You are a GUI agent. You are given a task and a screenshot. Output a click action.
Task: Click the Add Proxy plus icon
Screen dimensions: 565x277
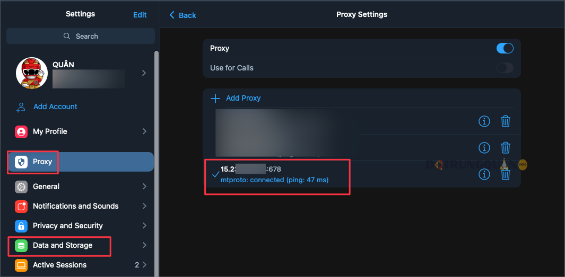(215, 98)
